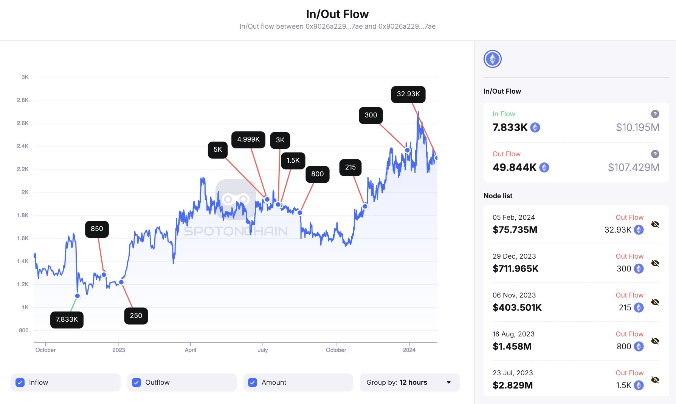Click the ETH icon next to 800 on 16 Aug
Screen dimensions: 676x404
tap(639, 346)
